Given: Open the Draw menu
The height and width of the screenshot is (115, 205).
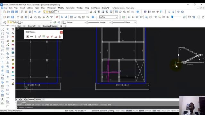Looking at the screenshot, I should click(x=43, y=8).
